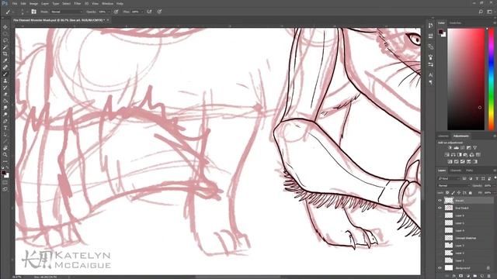Switch to the Adjustments tab
The image size is (497, 279).
point(461,136)
